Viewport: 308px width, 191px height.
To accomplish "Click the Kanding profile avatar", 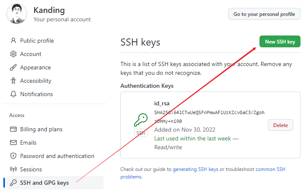I will (x=17, y=14).
